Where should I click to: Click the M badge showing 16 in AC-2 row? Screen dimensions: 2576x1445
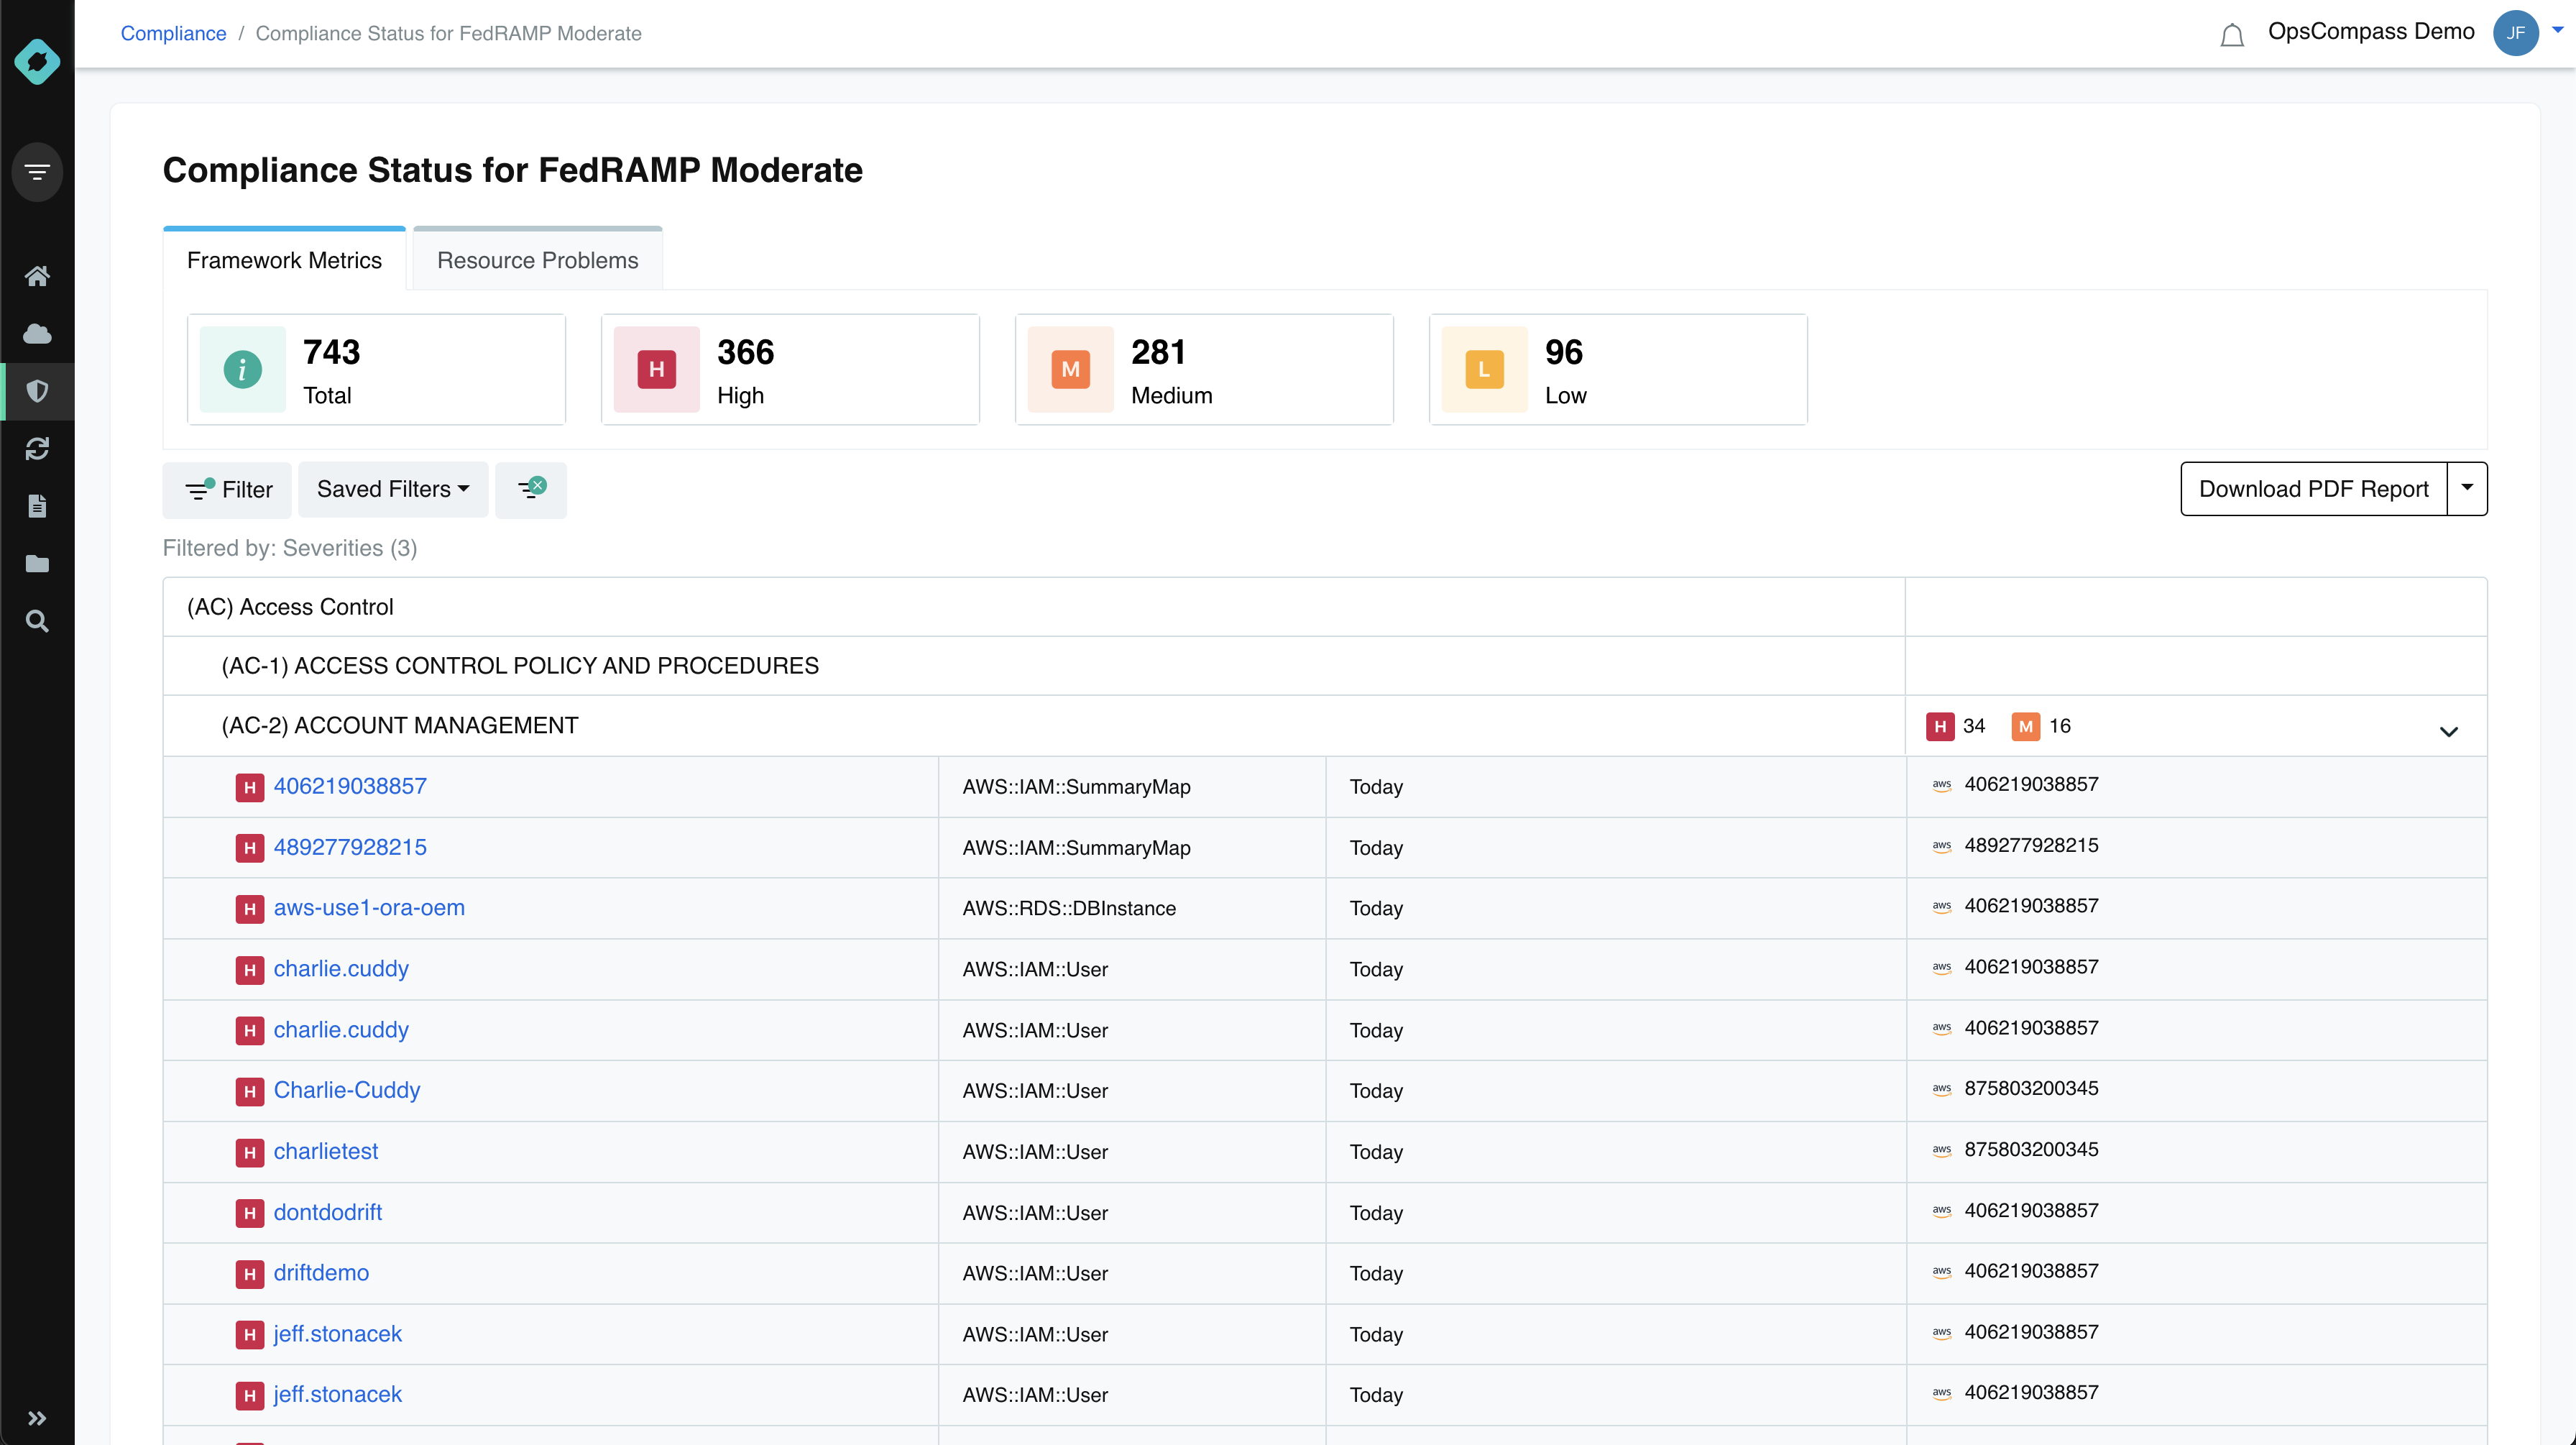pos(2025,726)
